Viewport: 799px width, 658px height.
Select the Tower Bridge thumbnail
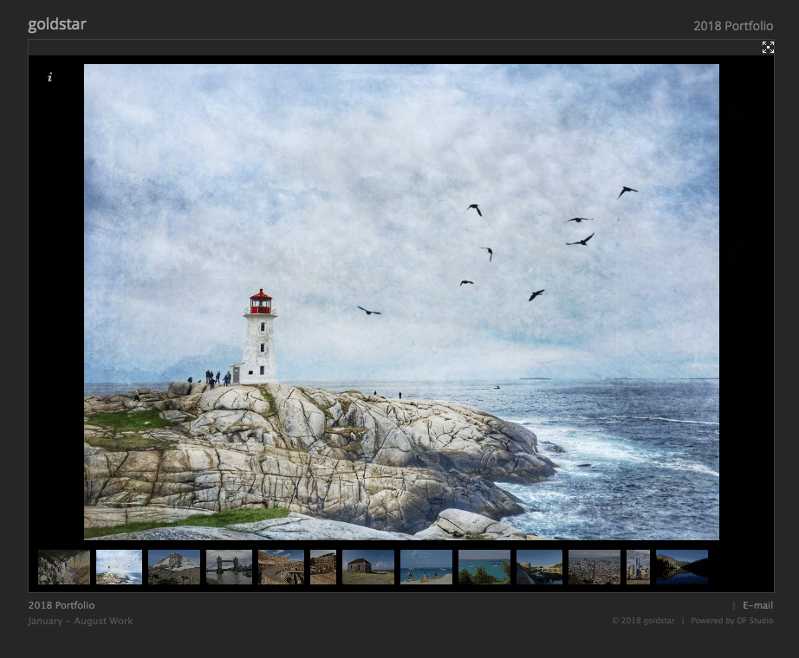tap(229, 567)
